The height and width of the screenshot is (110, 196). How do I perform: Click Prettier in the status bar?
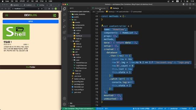click(x=183, y=108)
